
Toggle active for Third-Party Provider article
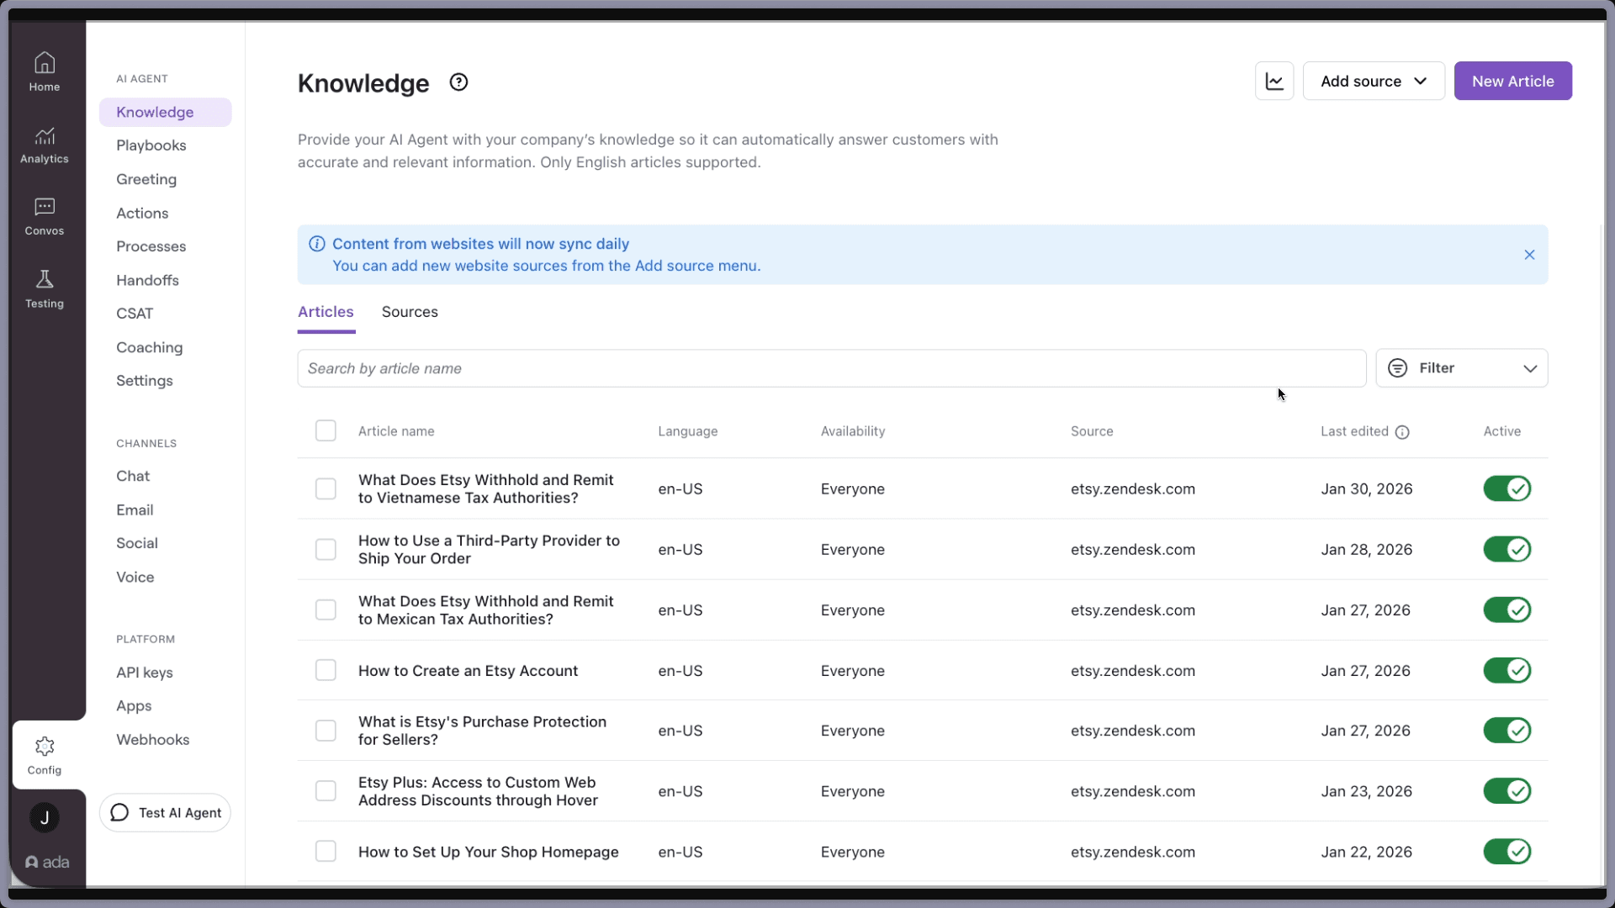[1506, 549]
